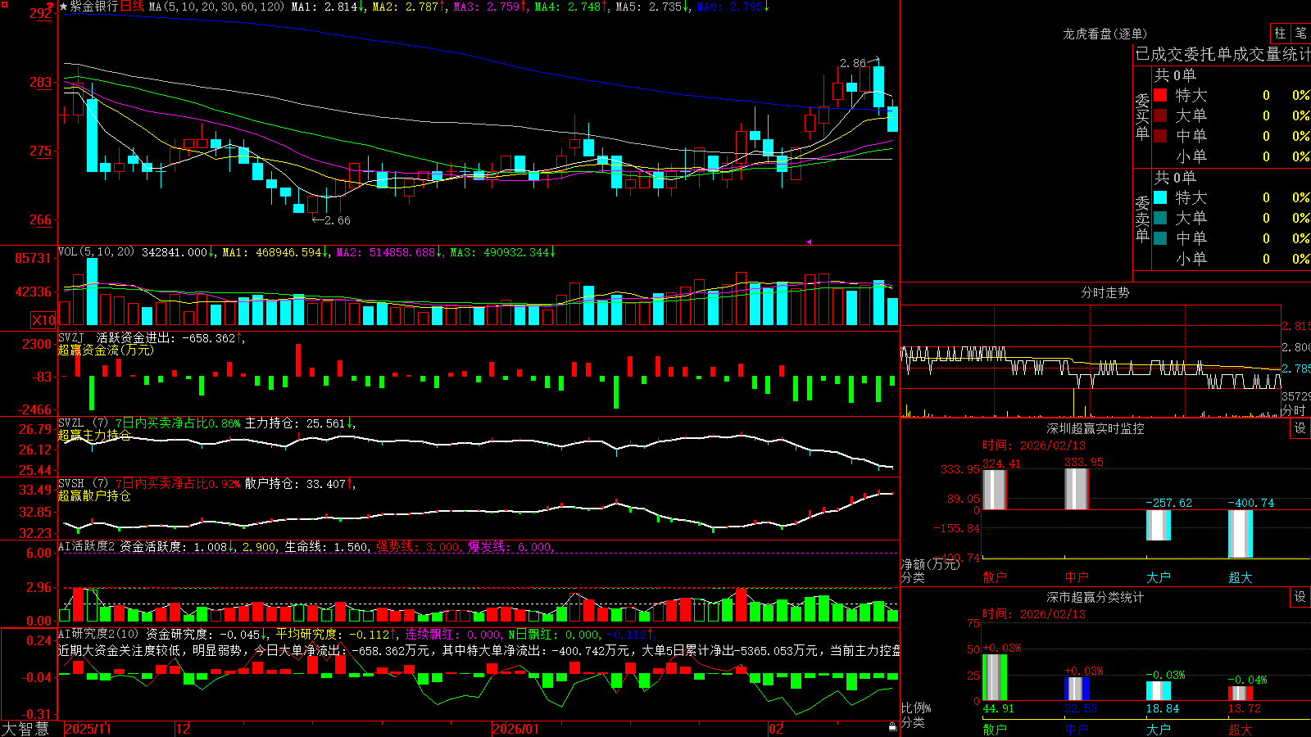Click the 散户 bar showing 324.41 net amount

pyautogui.click(x=995, y=490)
